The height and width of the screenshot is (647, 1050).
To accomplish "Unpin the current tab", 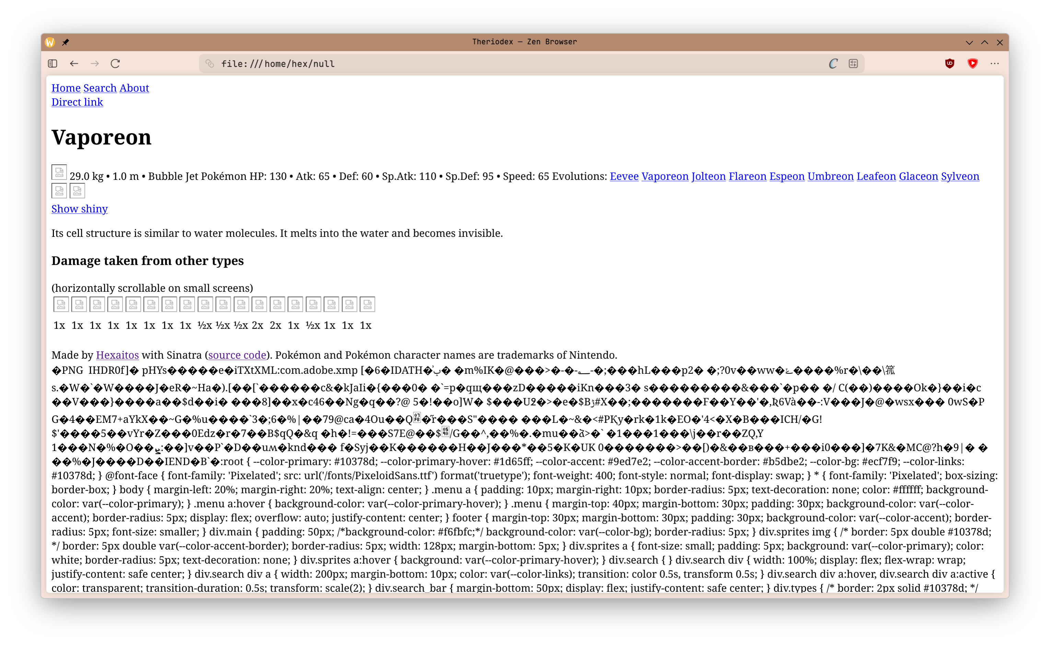I will coord(66,42).
